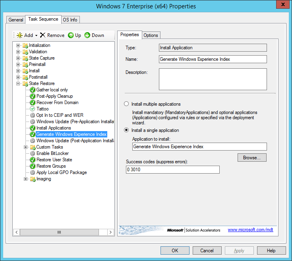Click the Browse... button
The width and height of the screenshot is (292, 261).
pyautogui.click(x=252, y=158)
